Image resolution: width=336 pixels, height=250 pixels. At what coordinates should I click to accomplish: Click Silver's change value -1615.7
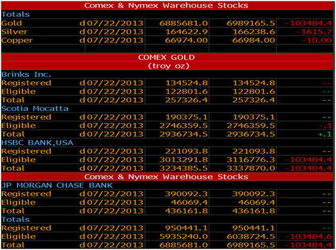[x=314, y=31]
